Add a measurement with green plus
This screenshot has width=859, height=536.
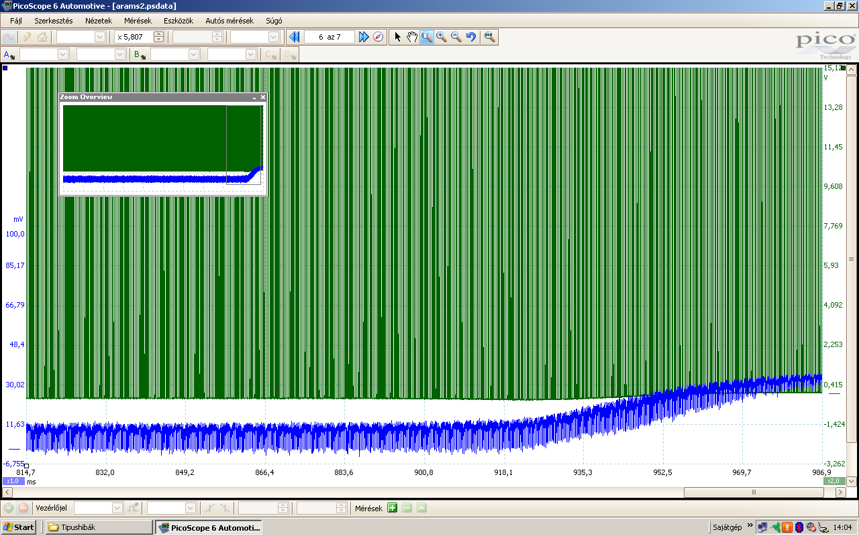click(393, 509)
